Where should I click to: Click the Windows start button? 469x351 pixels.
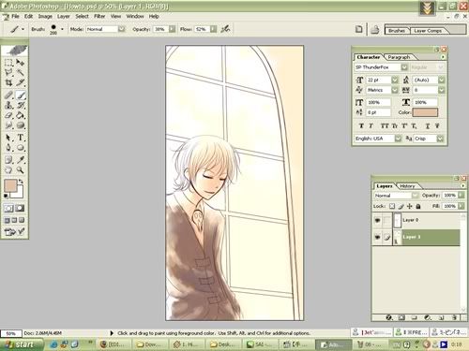[x=22, y=344]
